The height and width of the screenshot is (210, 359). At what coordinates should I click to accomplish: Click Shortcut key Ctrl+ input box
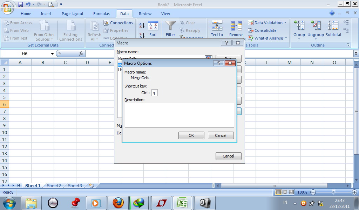[155, 93]
